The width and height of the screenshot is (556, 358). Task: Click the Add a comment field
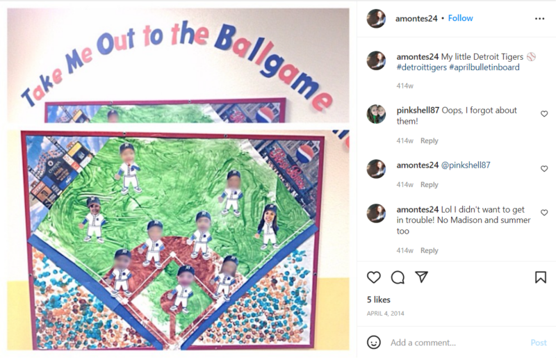(x=457, y=343)
